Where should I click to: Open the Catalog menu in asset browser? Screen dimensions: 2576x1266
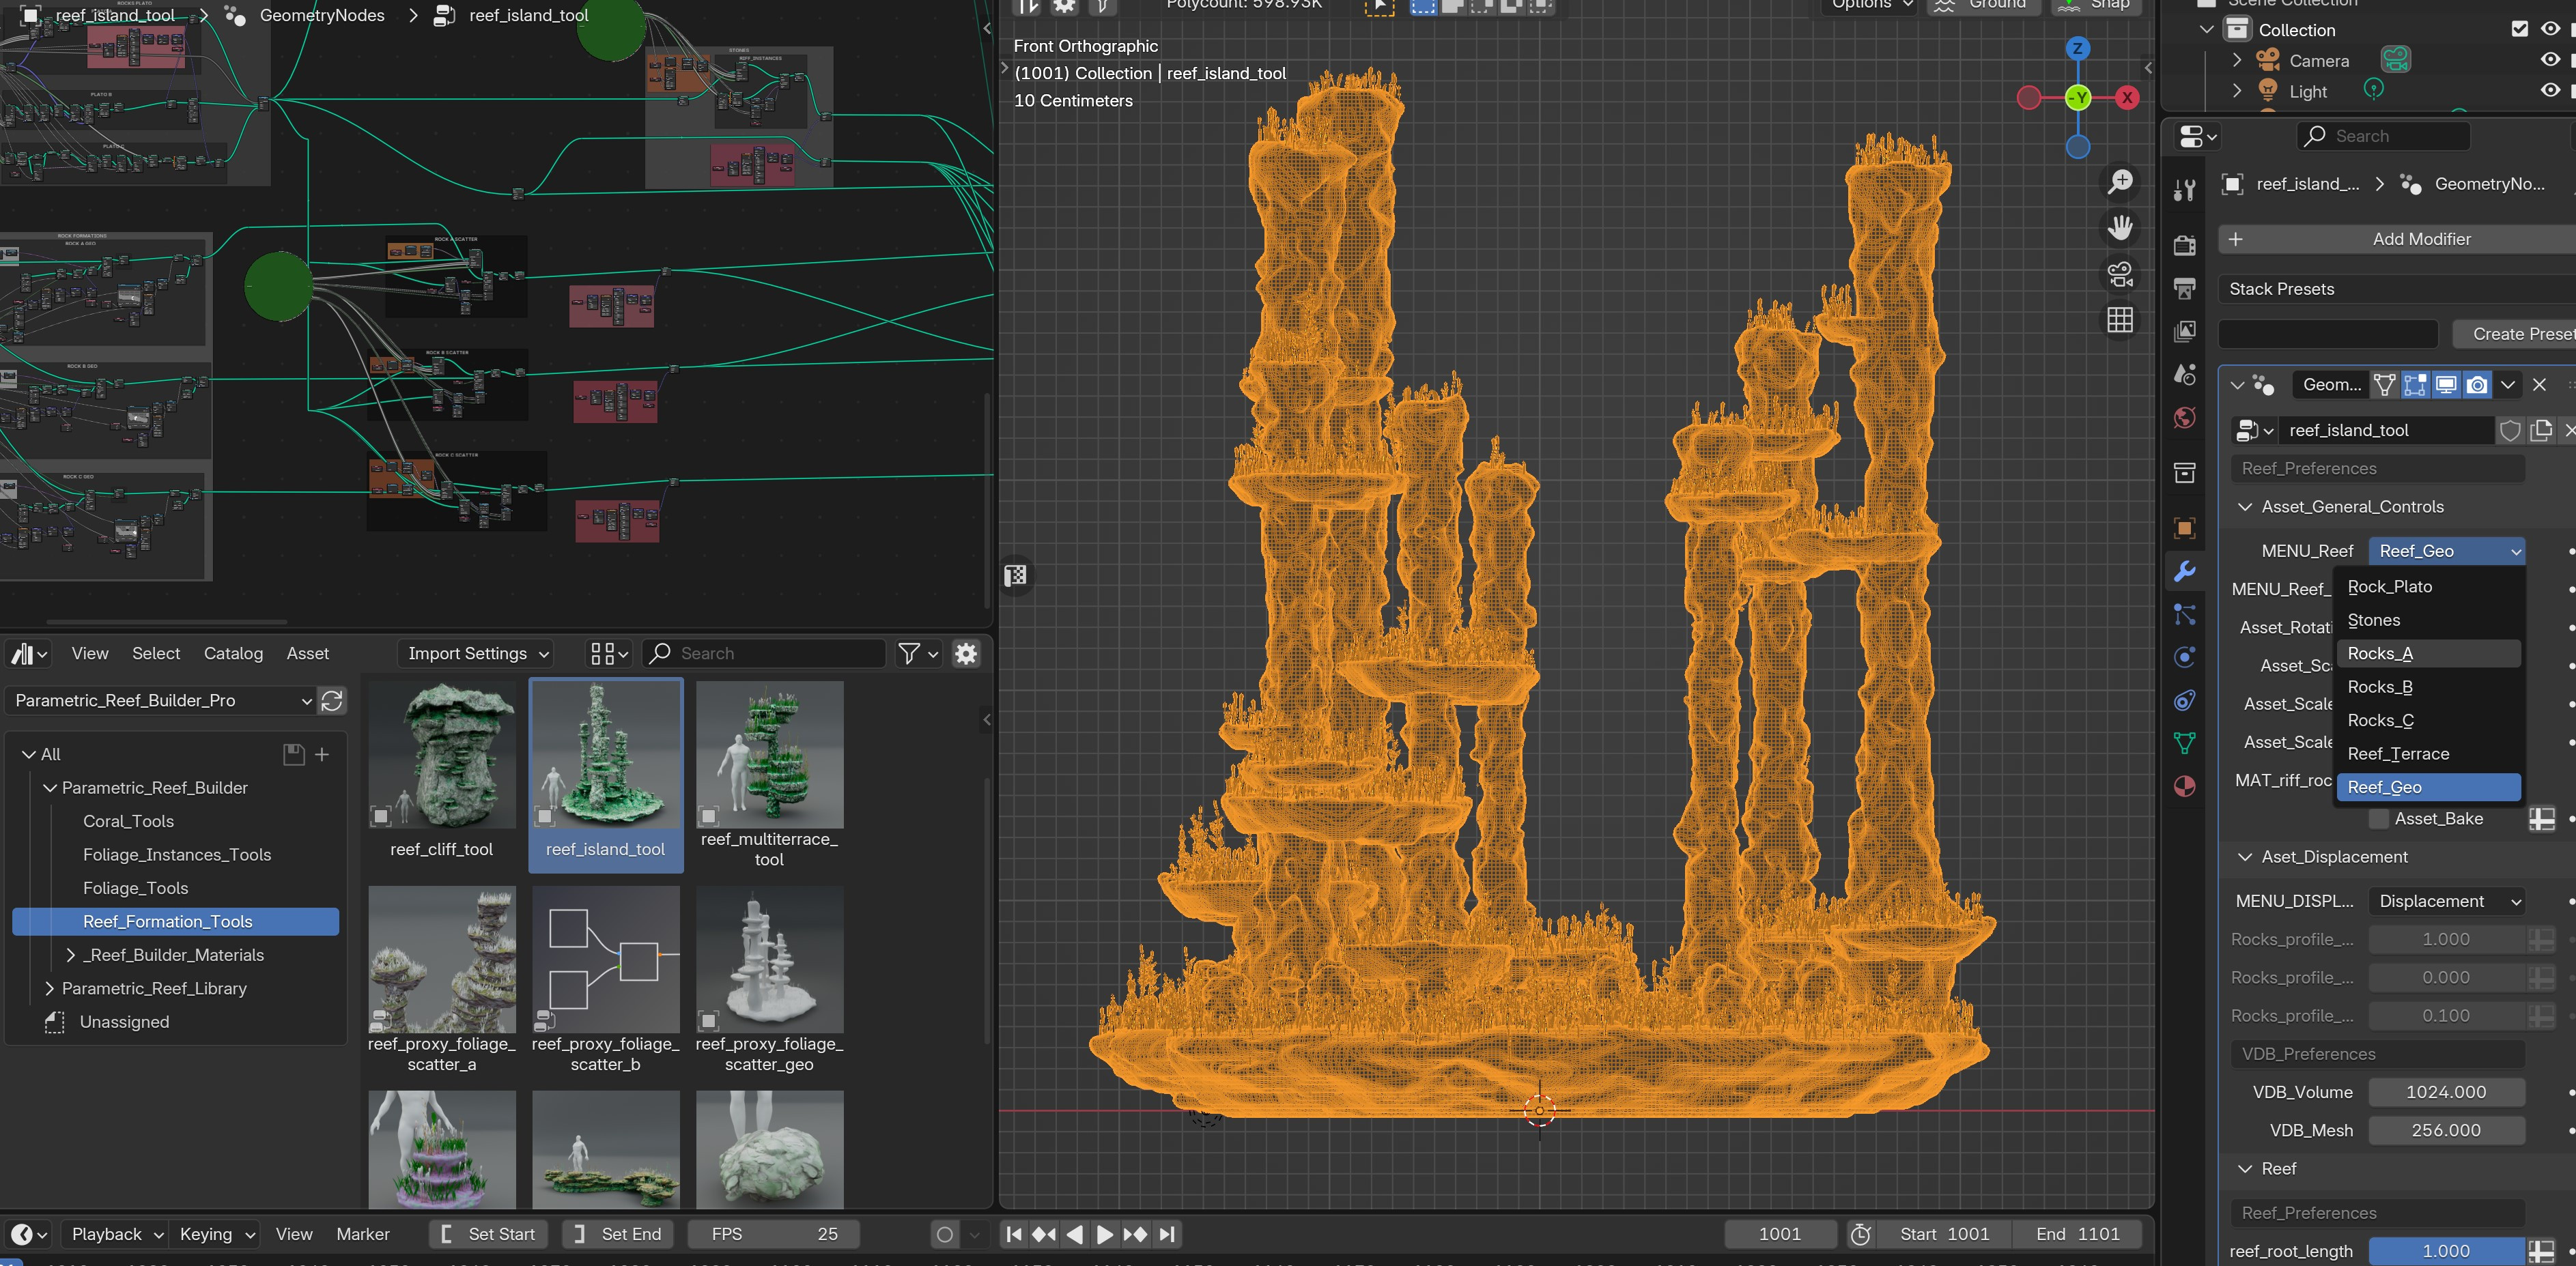tap(233, 654)
